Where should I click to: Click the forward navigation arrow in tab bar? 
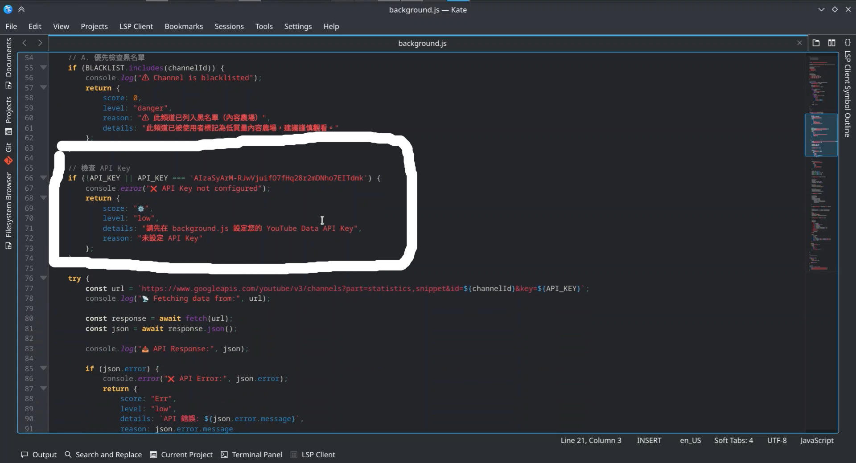point(40,43)
